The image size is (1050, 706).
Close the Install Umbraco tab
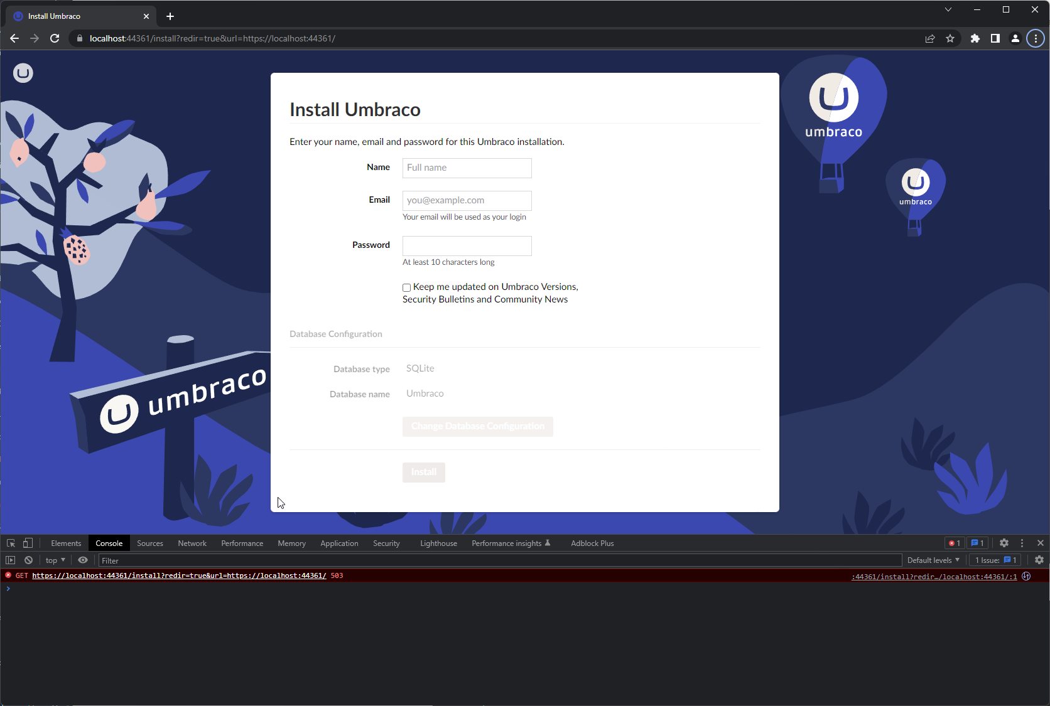(x=146, y=16)
